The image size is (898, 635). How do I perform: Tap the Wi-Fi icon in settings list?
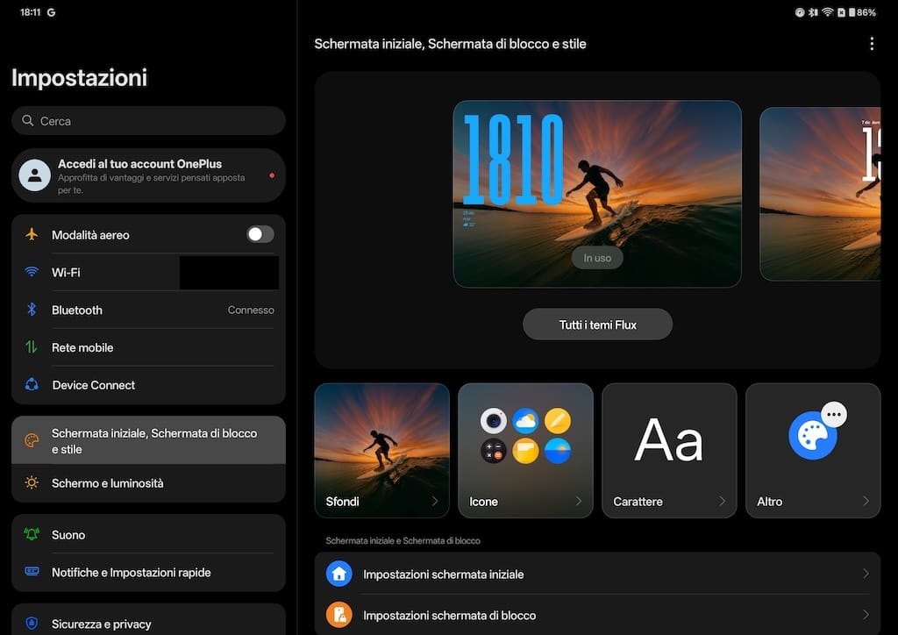click(x=32, y=273)
